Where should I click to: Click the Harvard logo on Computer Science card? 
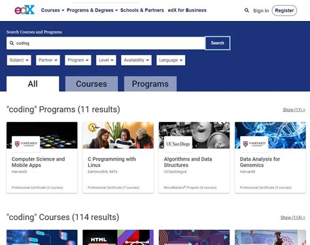26,143
